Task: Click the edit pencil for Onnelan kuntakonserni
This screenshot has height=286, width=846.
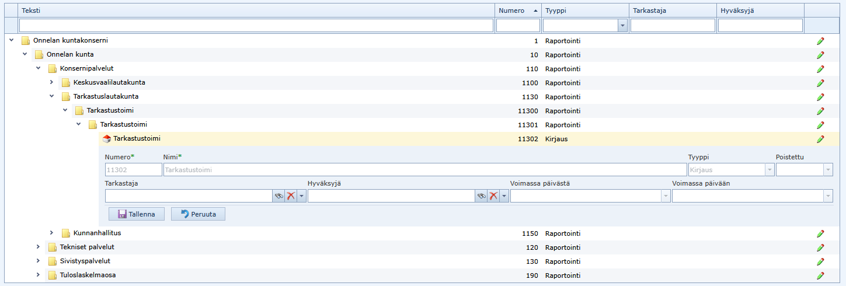Action: click(820, 41)
